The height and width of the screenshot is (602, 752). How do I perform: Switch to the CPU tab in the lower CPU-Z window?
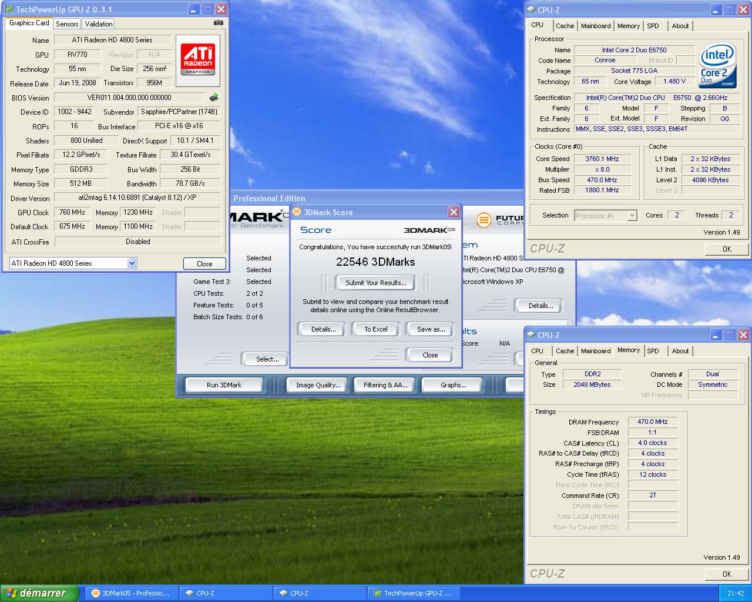coord(537,351)
